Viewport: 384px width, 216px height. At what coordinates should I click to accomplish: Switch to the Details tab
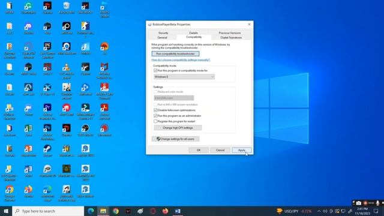click(193, 33)
